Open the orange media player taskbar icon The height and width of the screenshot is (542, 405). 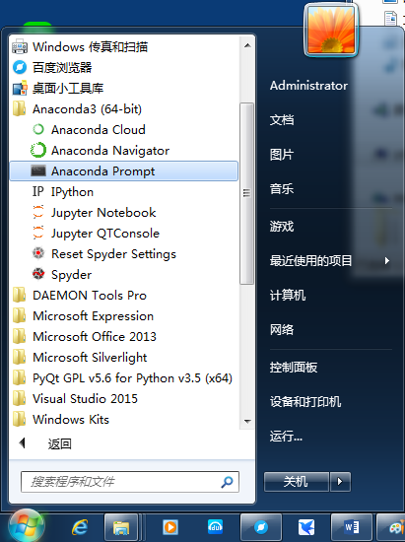[x=170, y=527]
